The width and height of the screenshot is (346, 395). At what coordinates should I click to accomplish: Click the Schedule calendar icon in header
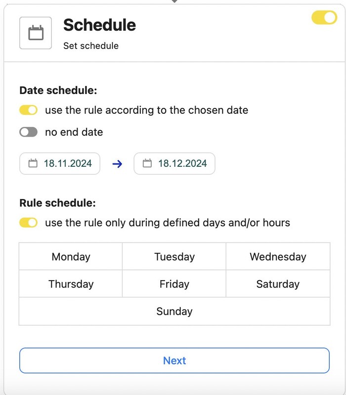(36, 33)
